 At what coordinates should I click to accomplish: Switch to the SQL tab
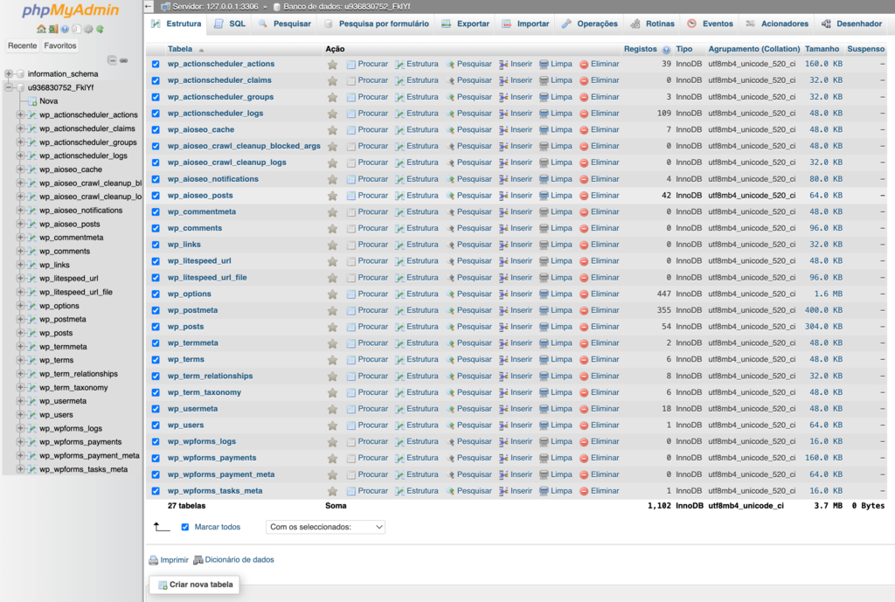(x=230, y=24)
